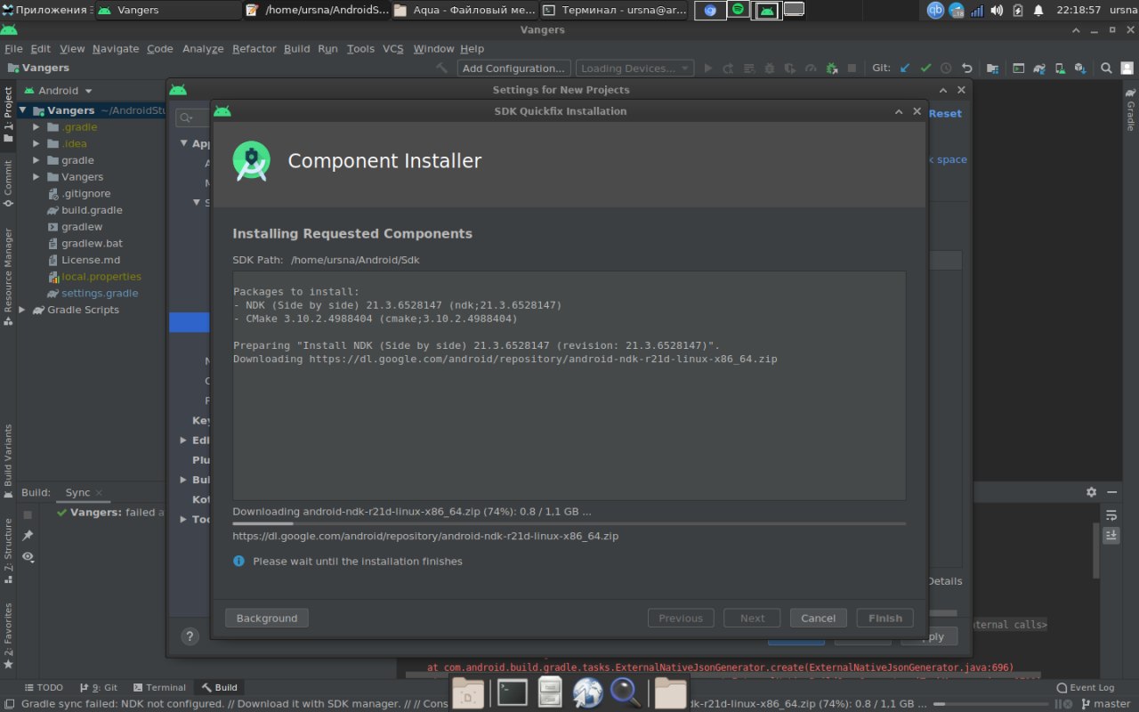The image size is (1139, 712).
Task: Open web browser globe in dock
Action: coord(588,692)
